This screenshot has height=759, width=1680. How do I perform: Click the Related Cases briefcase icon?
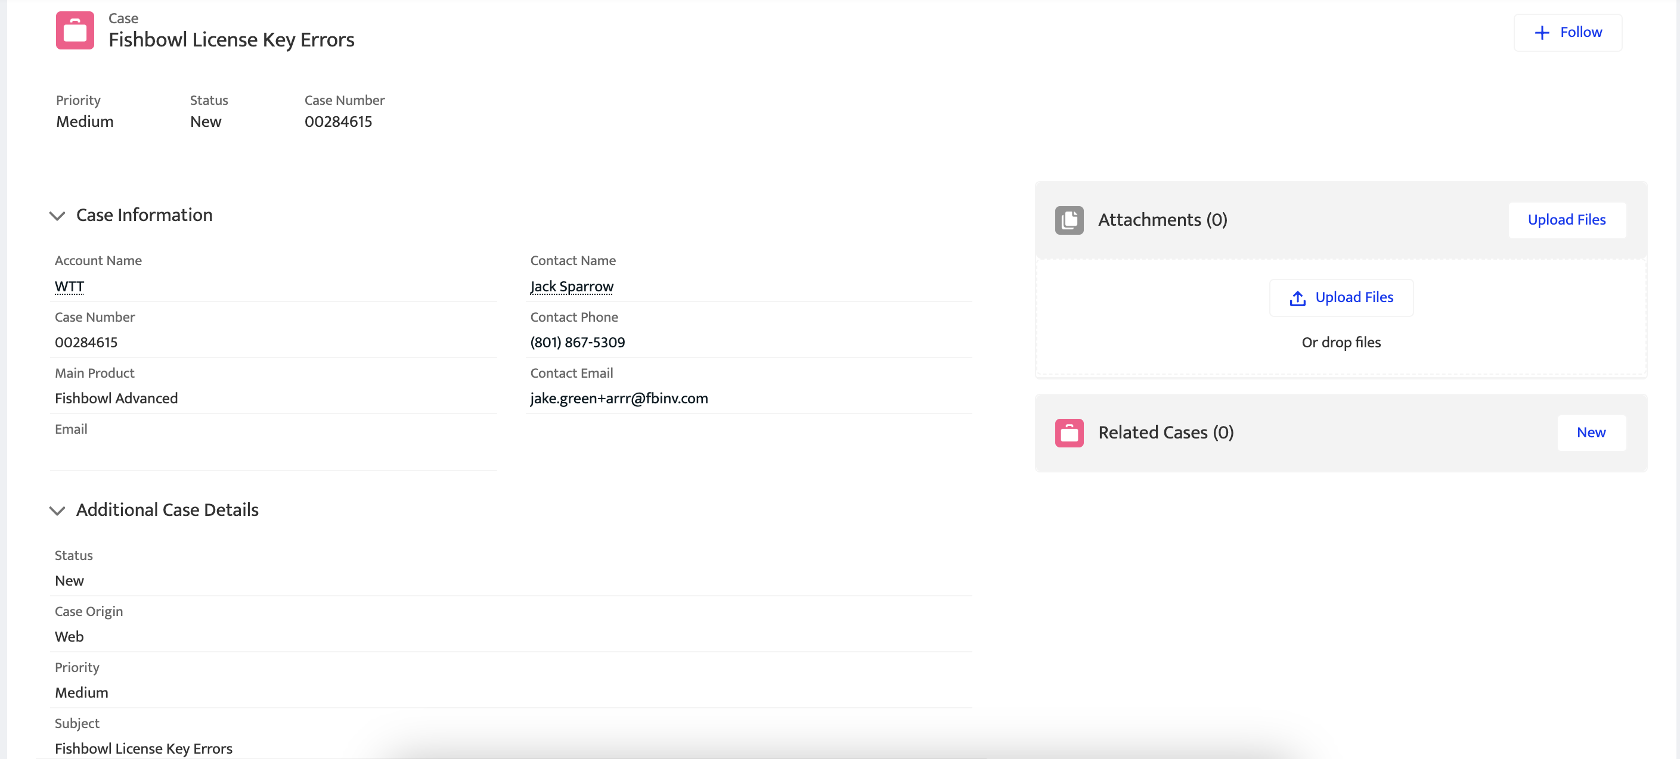(1069, 433)
